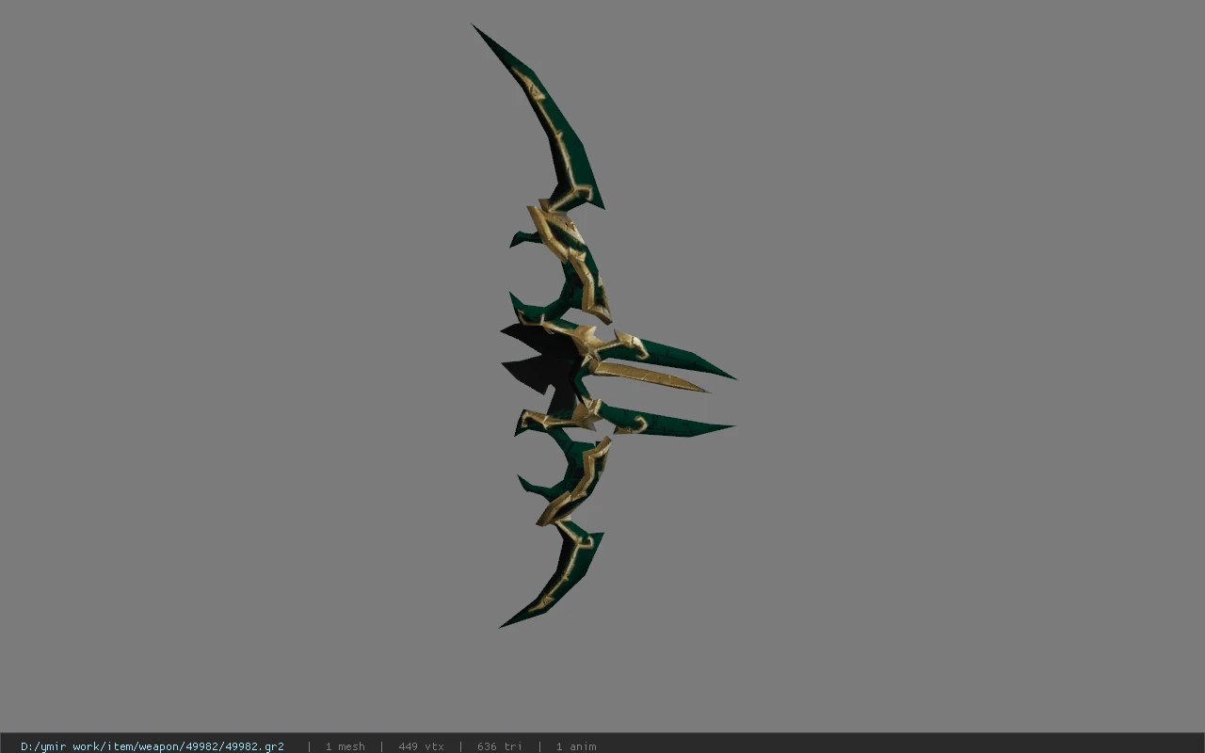This screenshot has width=1205, height=753.
Task: Click the "449 vtx" vertex count
Action: pos(421,746)
